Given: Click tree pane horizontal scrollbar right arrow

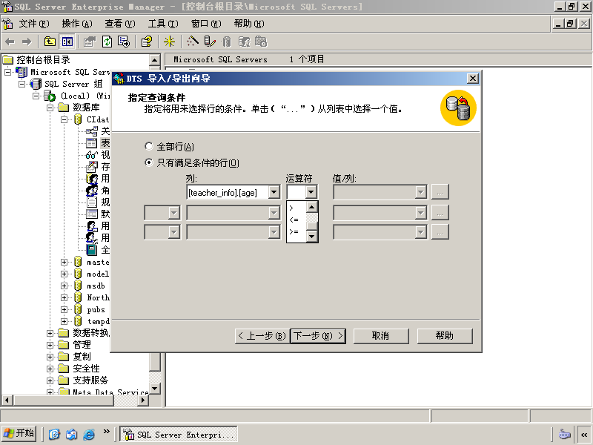Looking at the screenshot, I should [x=143, y=400].
